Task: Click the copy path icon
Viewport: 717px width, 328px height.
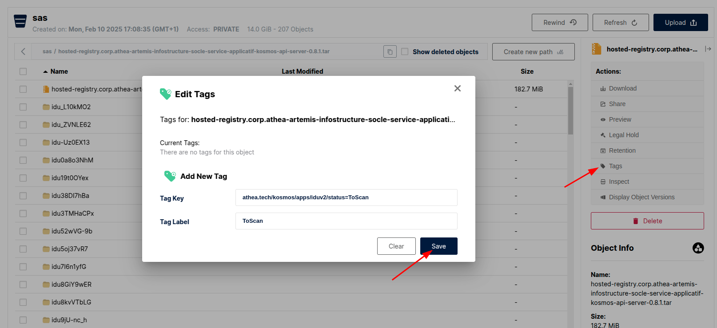Action: [x=390, y=52]
